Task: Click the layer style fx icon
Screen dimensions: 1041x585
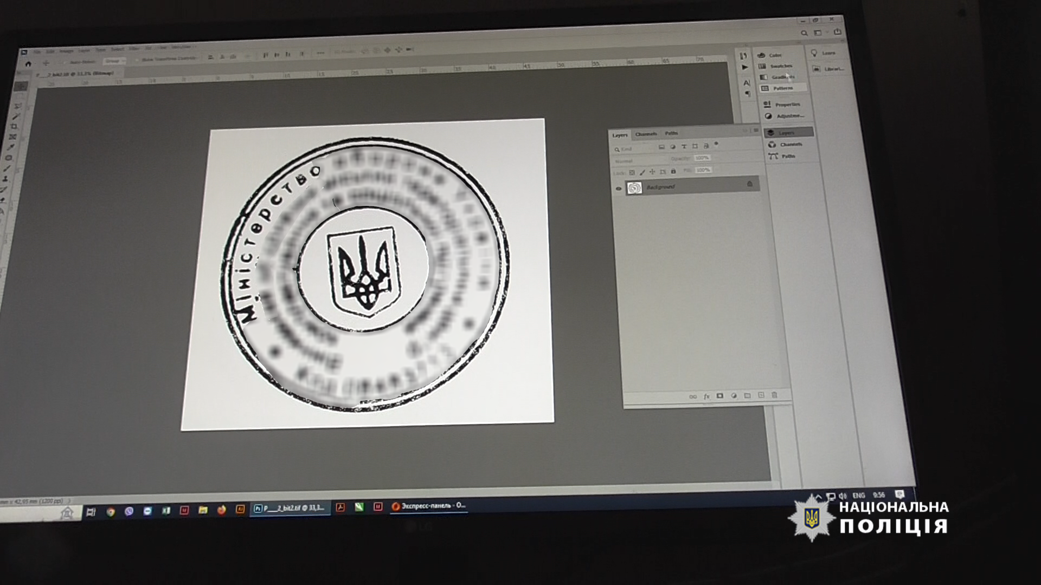Action: pos(706,396)
